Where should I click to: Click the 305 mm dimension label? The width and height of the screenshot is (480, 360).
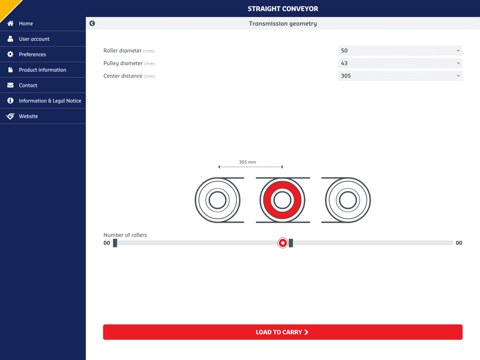point(247,162)
